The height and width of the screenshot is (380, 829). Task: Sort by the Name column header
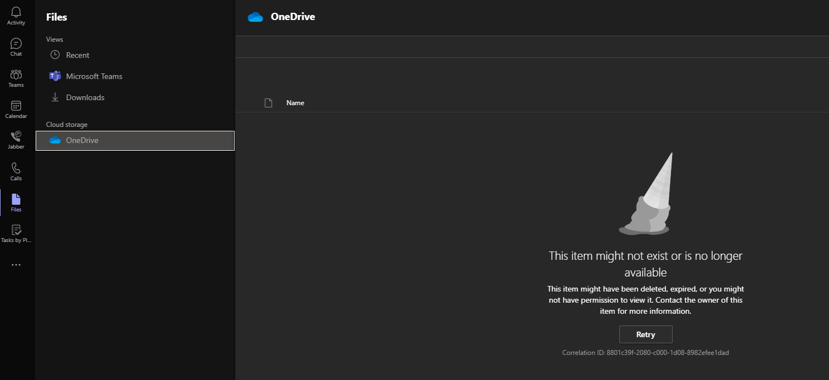[x=295, y=103]
